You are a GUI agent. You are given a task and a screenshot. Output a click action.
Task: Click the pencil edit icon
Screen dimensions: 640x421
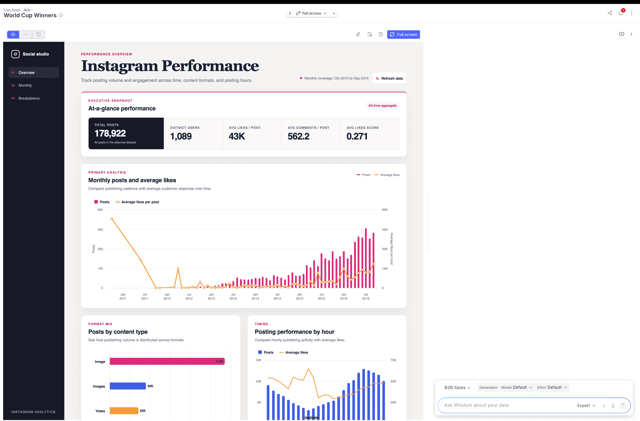pyautogui.click(x=358, y=34)
